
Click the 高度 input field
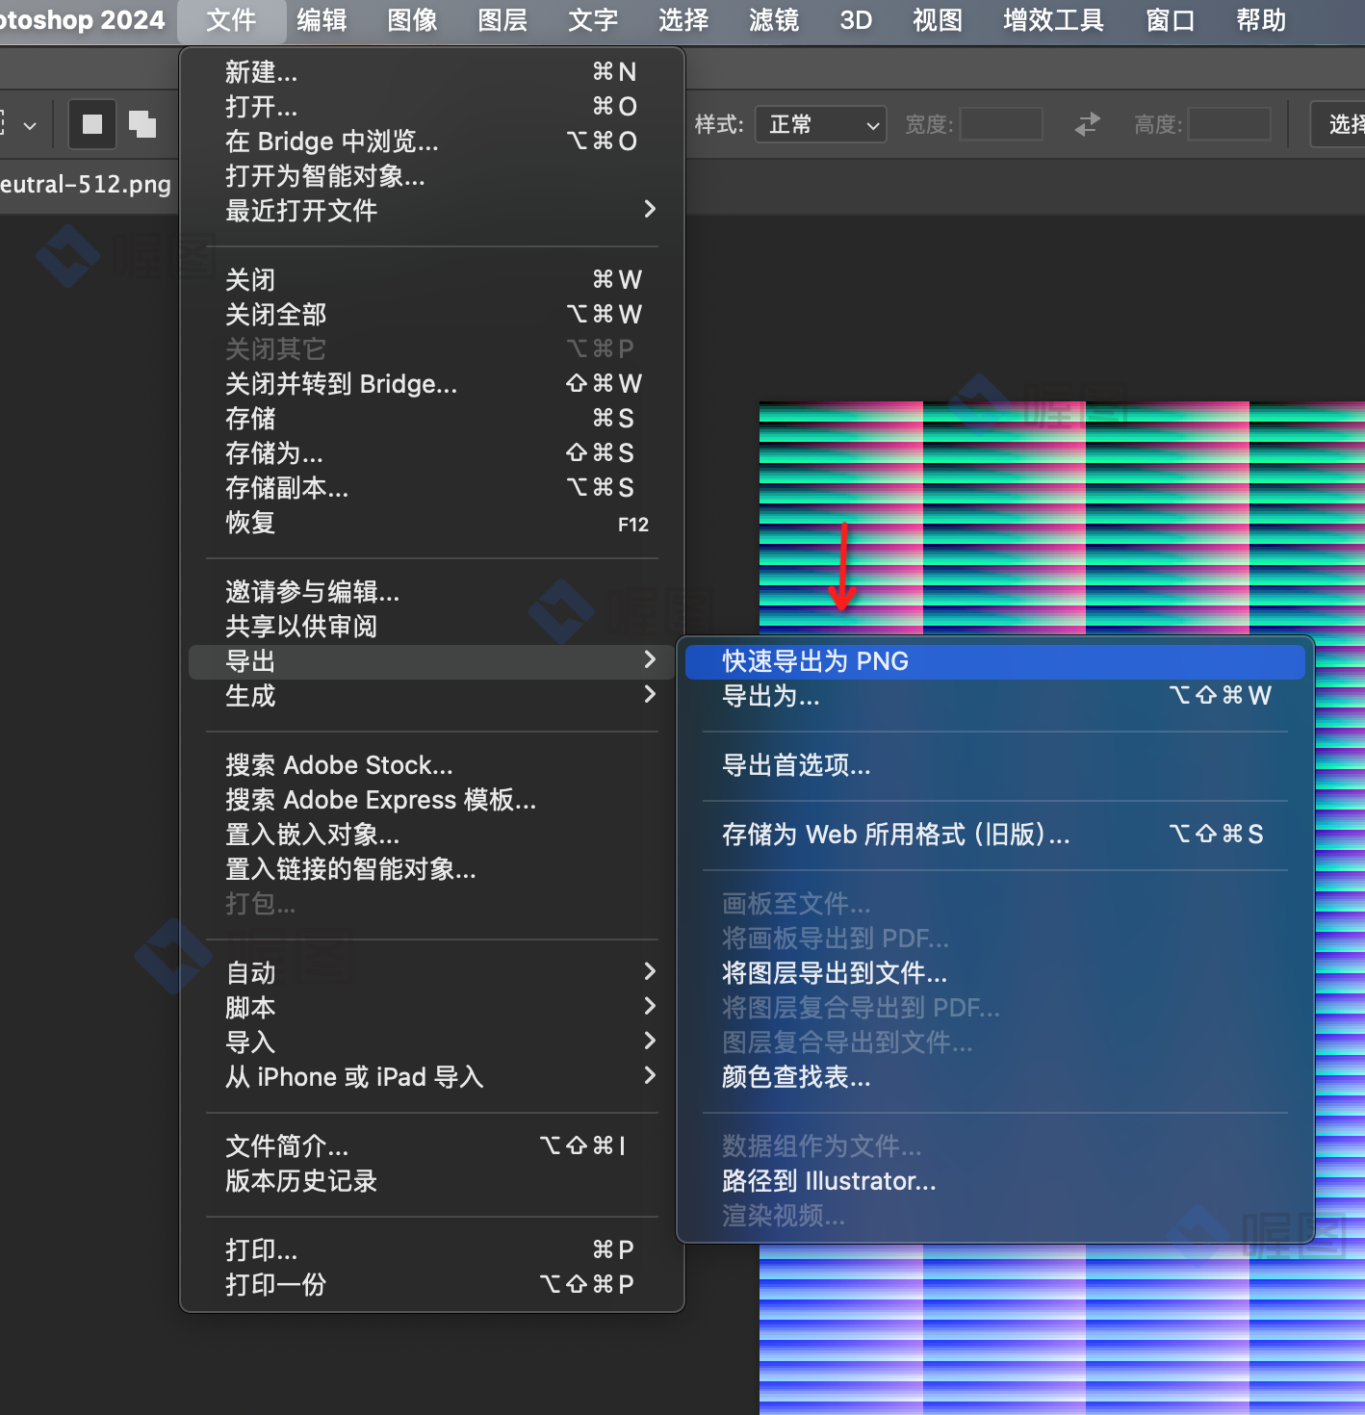coord(1230,124)
